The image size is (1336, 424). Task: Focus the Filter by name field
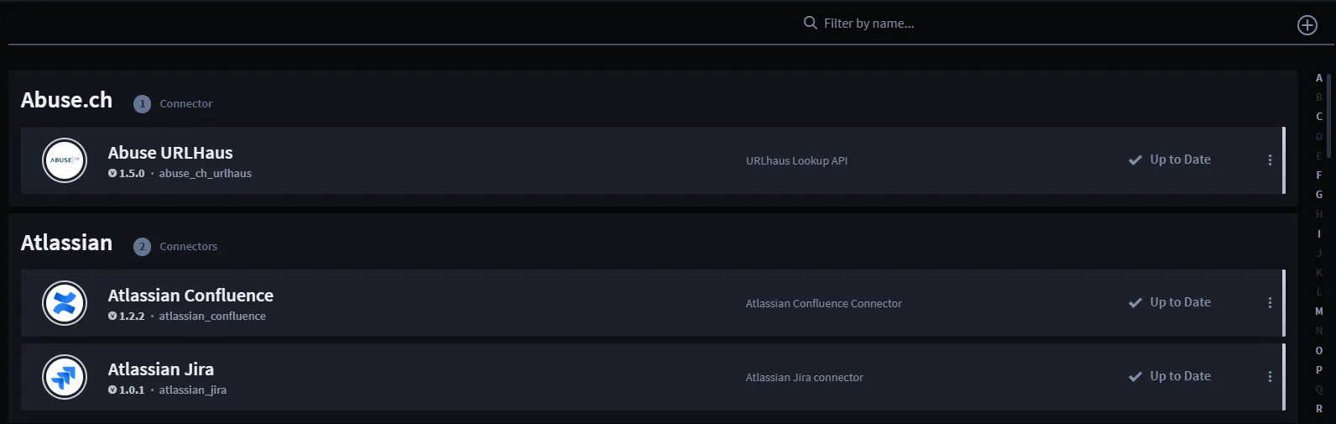(869, 24)
